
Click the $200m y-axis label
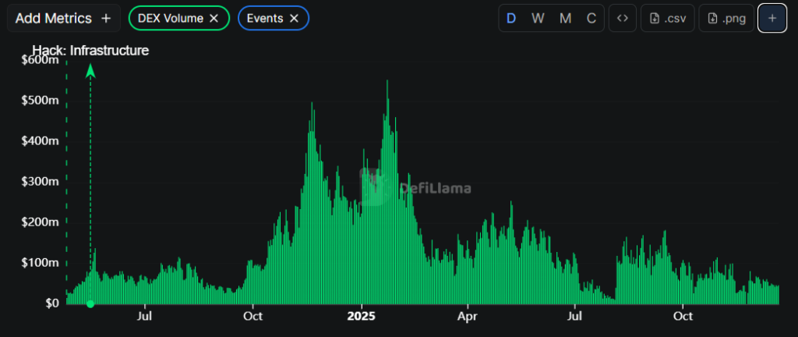click(41, 222)
